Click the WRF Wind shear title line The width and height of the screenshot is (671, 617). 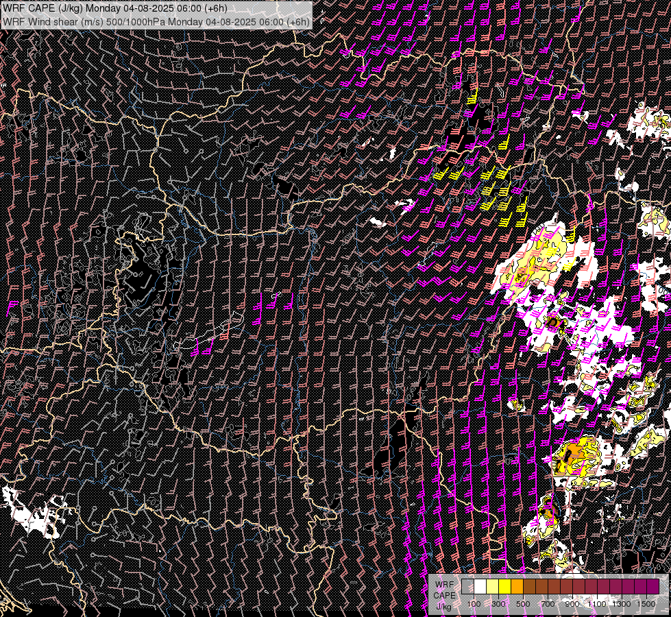coord(156,21)
